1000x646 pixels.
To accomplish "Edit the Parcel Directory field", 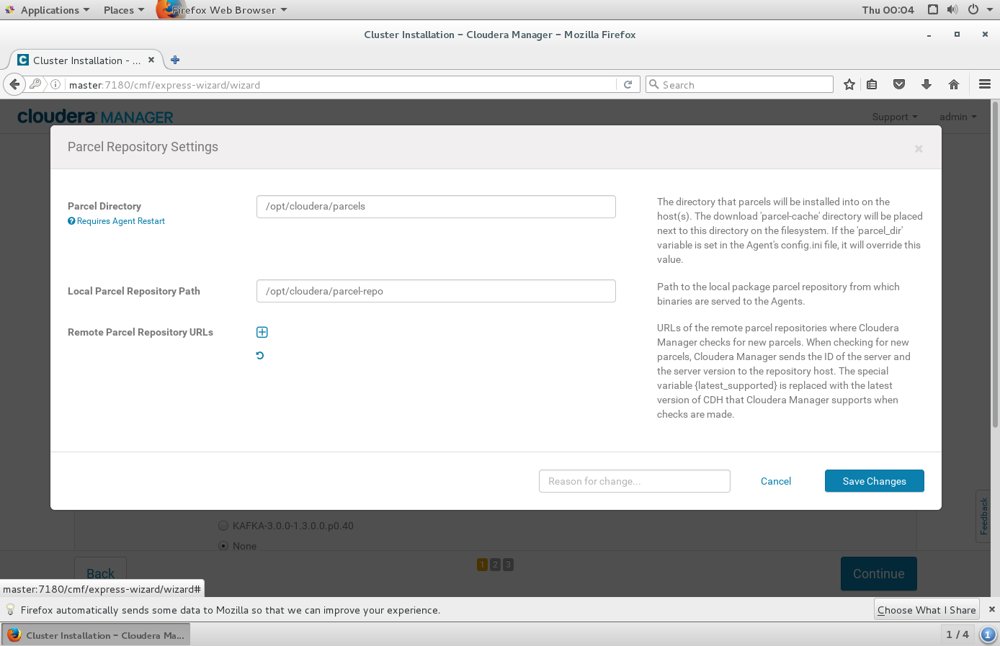I will point(436,207).
